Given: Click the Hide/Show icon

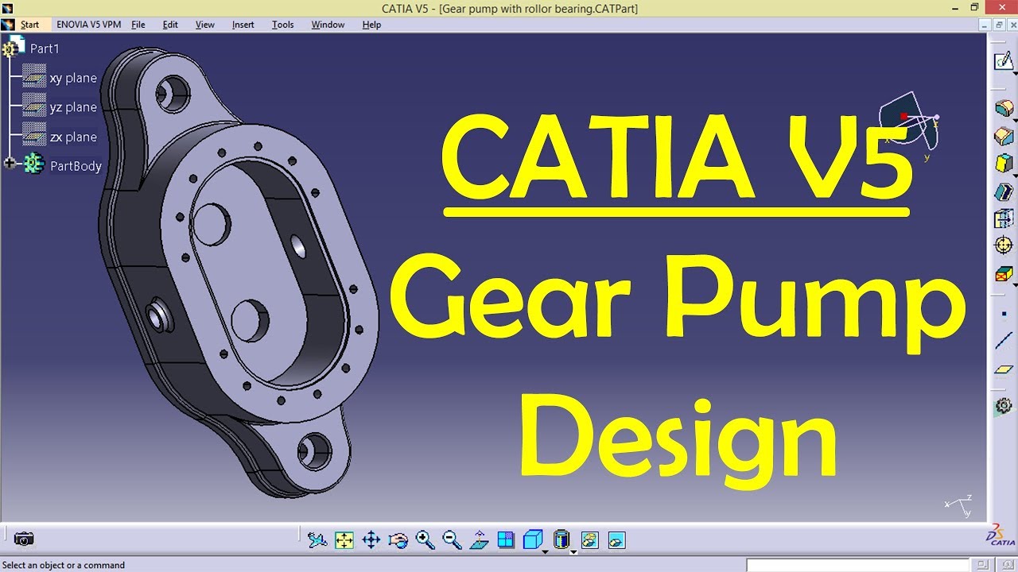Looking at the screenshot, I should [x=589, y=540].
